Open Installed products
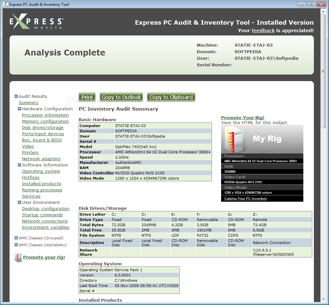The image size is (329, 305). pyautogui.click(x=41, y=184)
